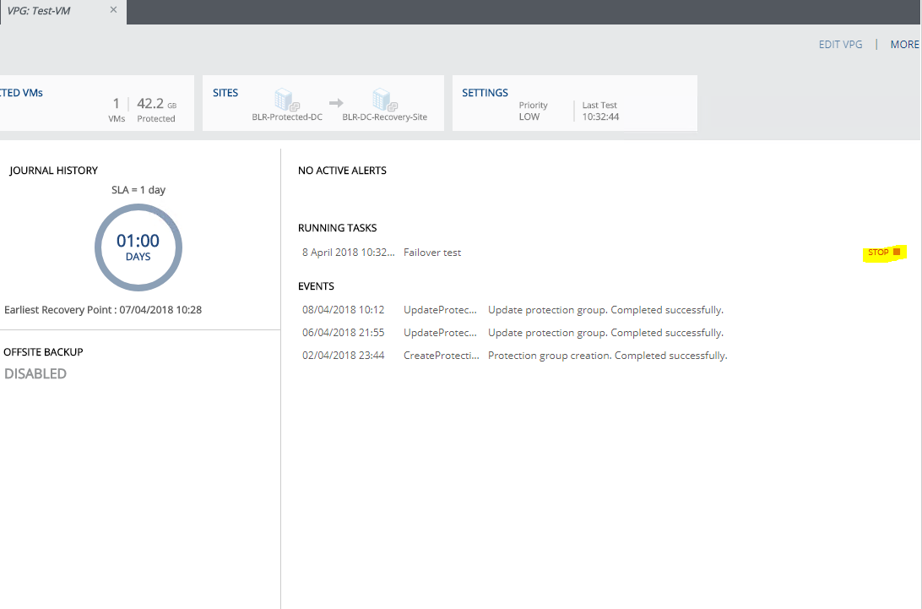Select the 08/04/2018 10:12 update event
The image size is (922, 609).
513,310
